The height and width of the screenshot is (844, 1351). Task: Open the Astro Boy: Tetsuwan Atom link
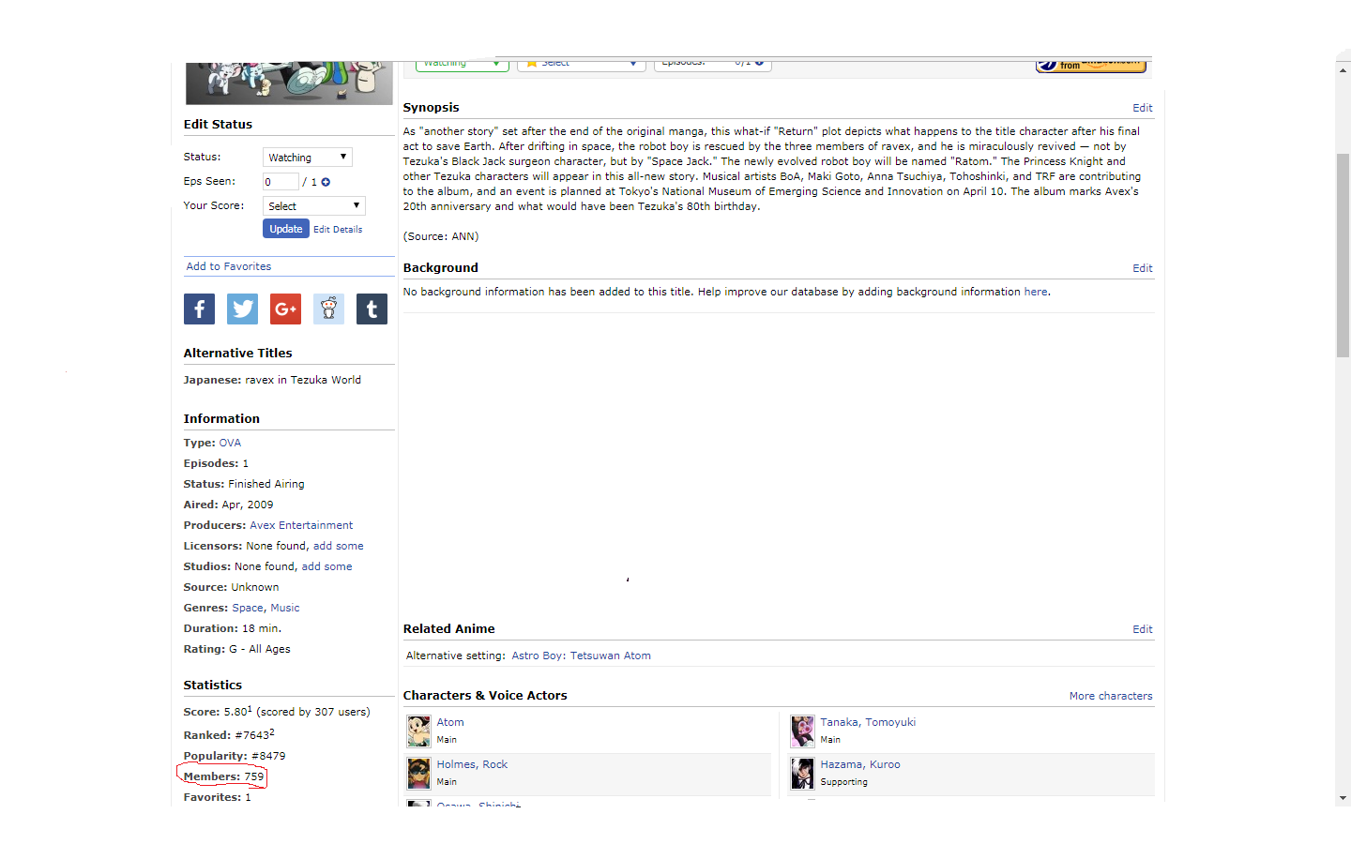[x=581, y=656]
